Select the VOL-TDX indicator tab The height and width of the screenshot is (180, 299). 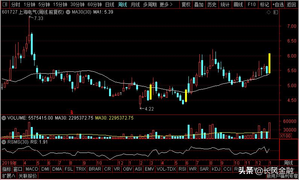pos(166,169)
